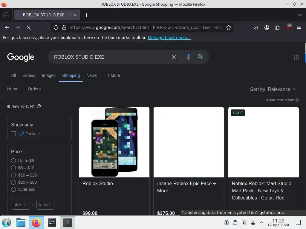Click the updates tray icon
The height and width of the screenshot is (229, 306).
click(x=226, y=222)
